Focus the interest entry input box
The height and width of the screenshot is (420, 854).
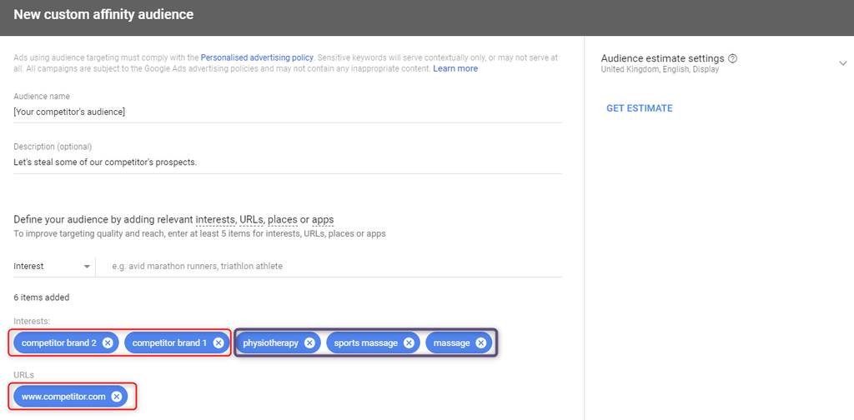coord(329,266)
